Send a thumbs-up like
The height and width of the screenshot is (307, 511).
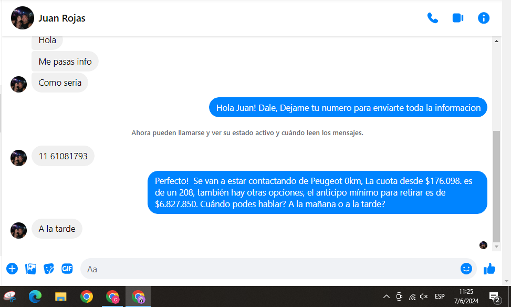(x=489, y=269)
